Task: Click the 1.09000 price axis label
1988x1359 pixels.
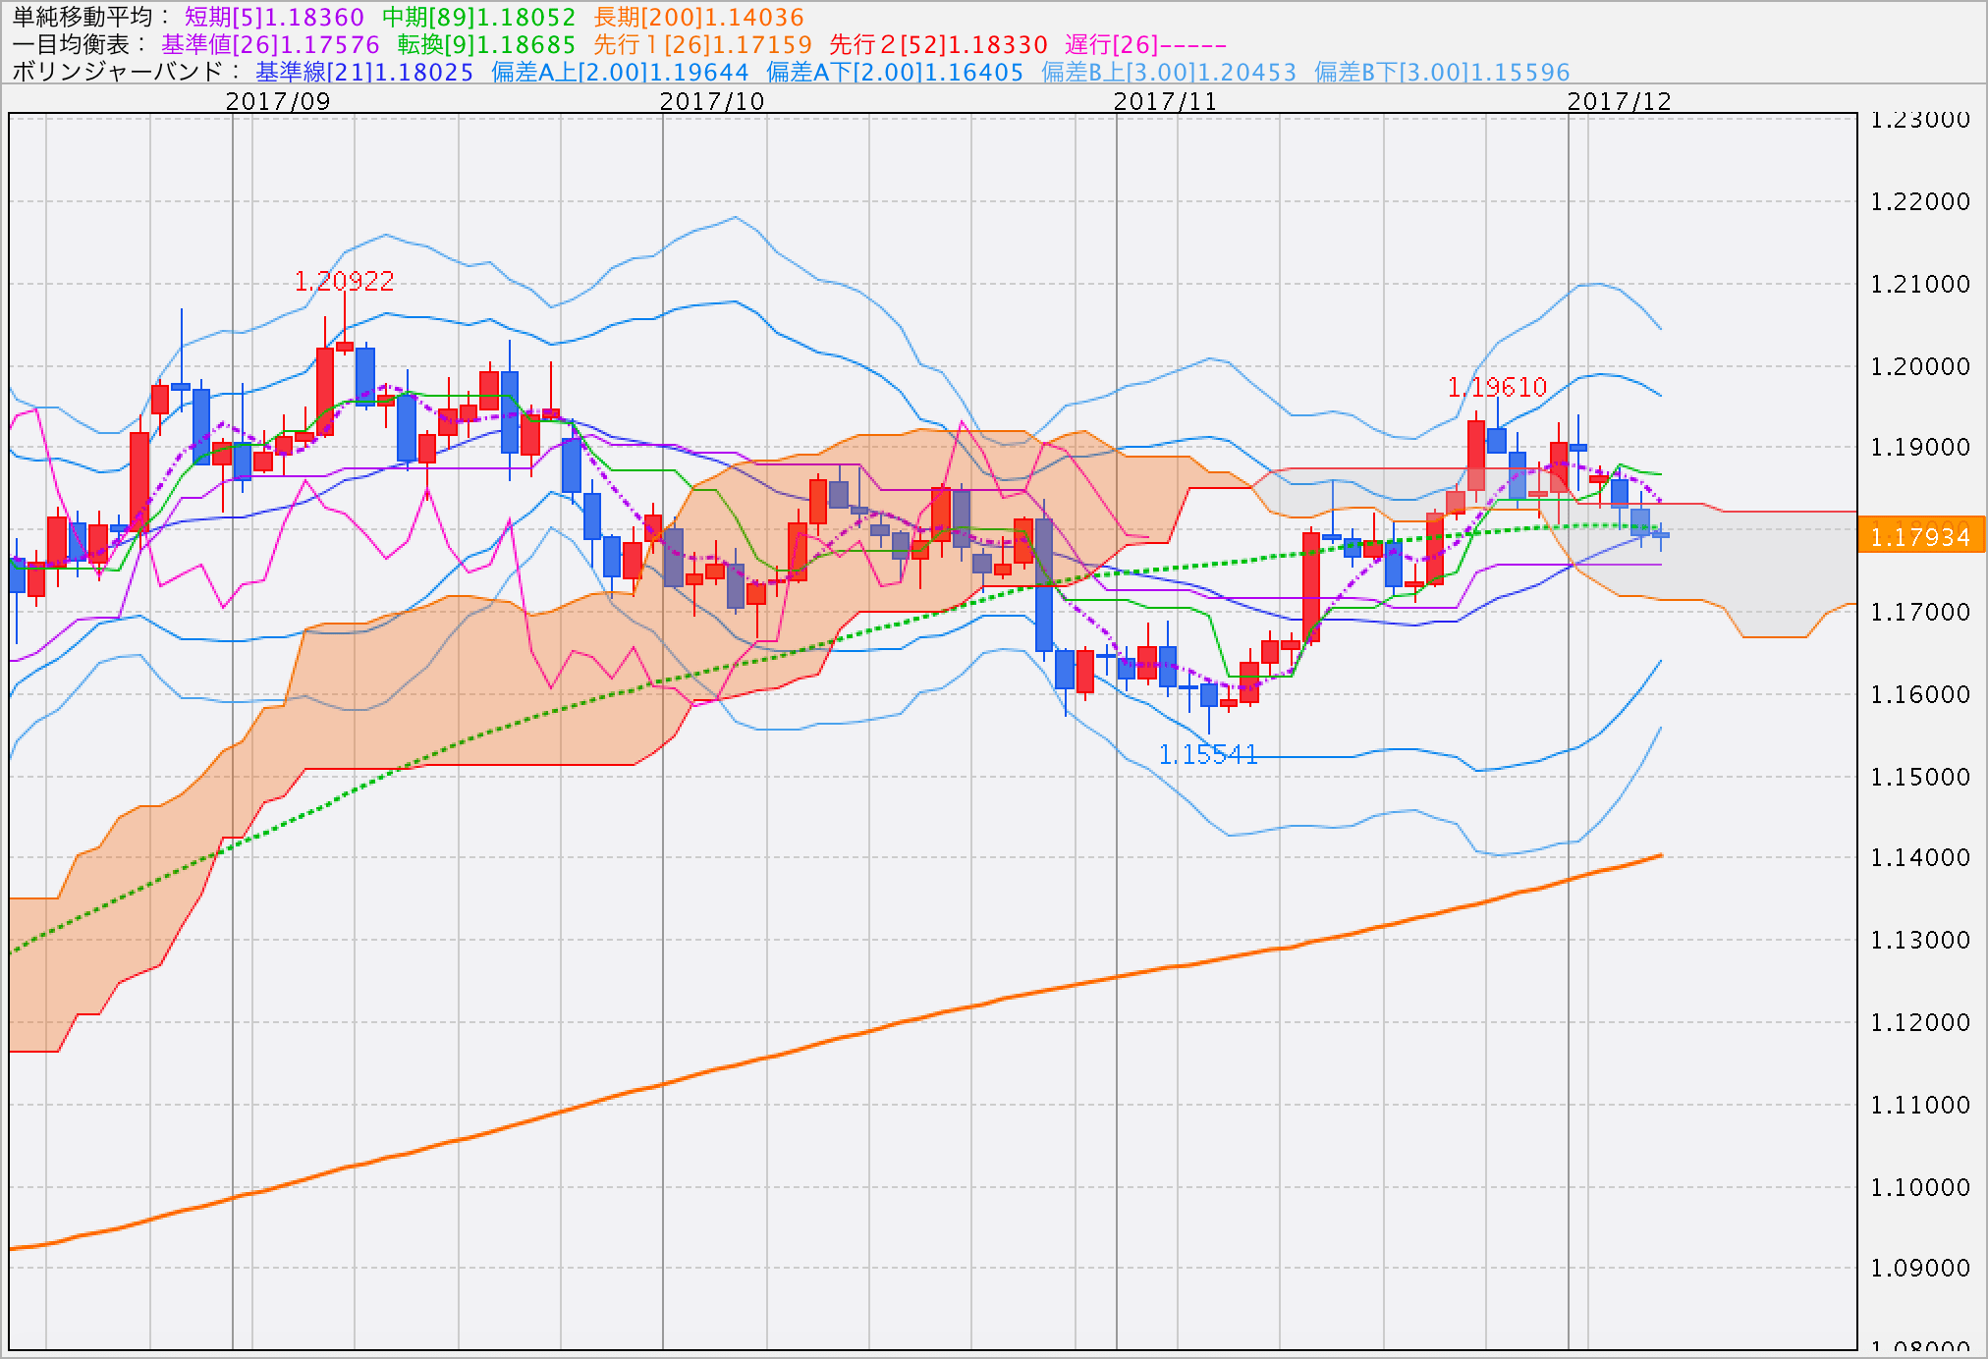Action: click(x=1920, y=1268)
